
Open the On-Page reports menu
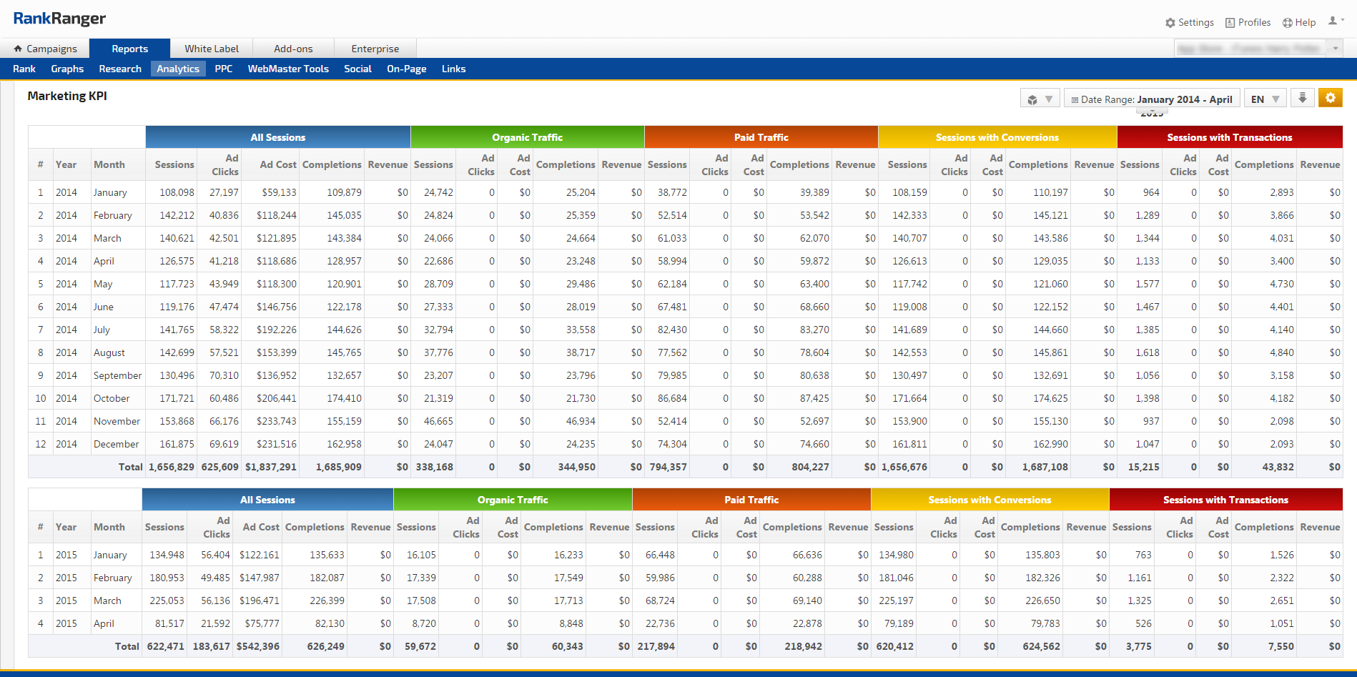pyautogui.click(x=406, y=69)
